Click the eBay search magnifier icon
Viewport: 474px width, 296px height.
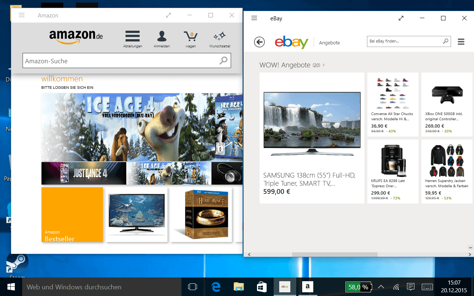pyautogui.click(x=446, y=41)
